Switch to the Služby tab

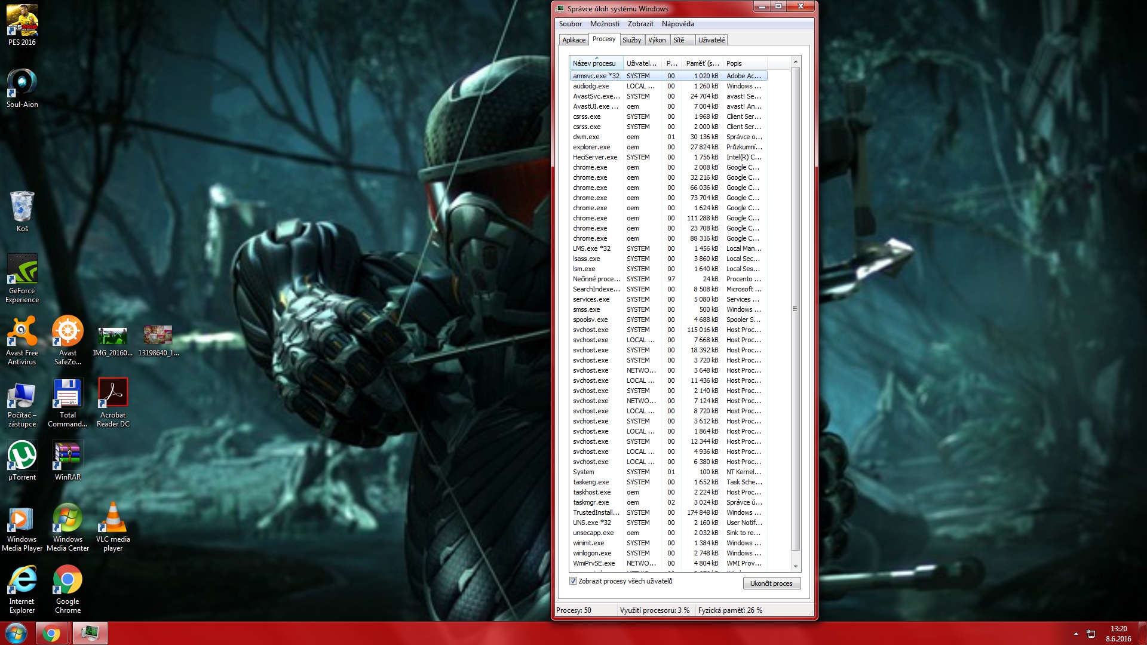631,40
